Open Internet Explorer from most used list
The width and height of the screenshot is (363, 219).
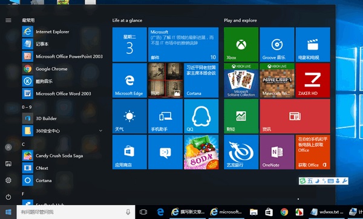[62, 31]
